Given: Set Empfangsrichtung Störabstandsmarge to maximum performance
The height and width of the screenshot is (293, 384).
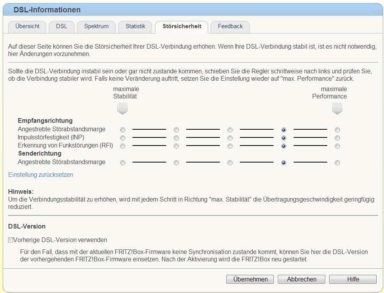Looking at the screenshot, I should pos(338,130).
